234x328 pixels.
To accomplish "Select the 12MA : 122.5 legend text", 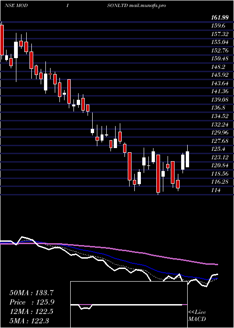I will [x=31, y=312].
